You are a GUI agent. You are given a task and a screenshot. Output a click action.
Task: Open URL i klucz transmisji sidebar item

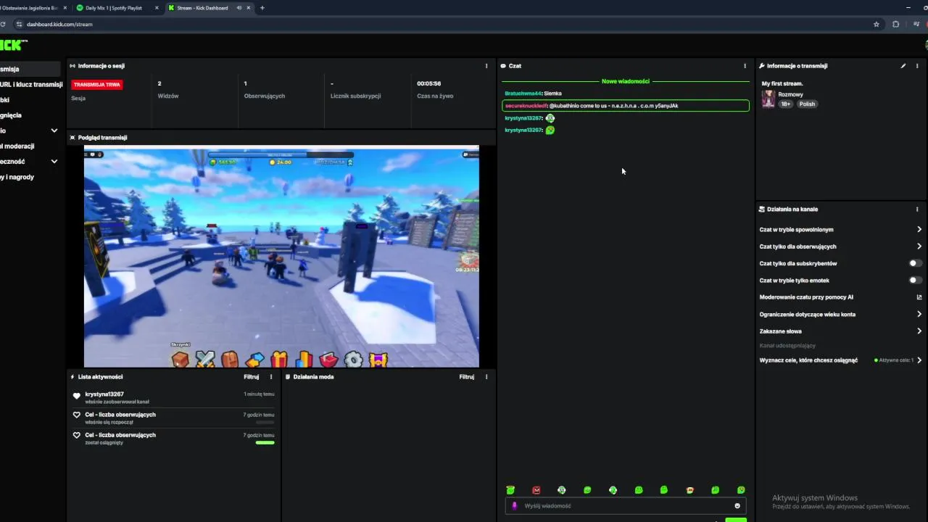(x=31, y=84)
